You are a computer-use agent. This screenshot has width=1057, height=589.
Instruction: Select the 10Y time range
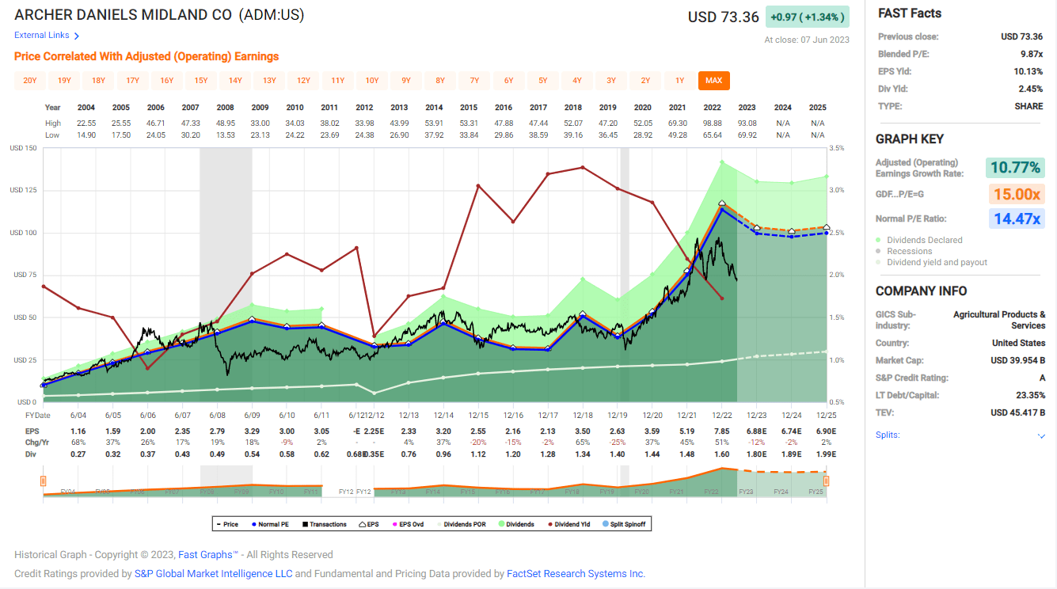point(372,81)
